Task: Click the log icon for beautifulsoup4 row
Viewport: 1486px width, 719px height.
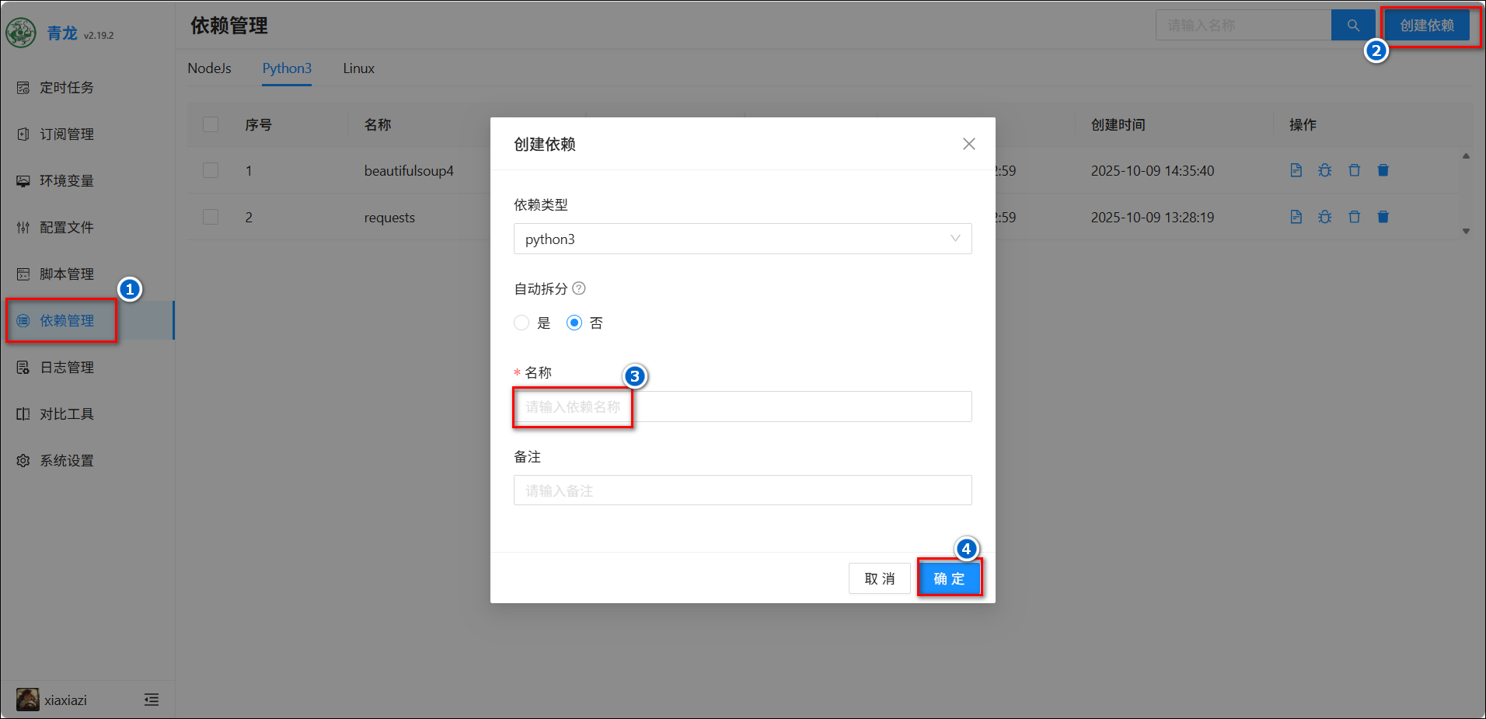Action: coord(1296,170)
